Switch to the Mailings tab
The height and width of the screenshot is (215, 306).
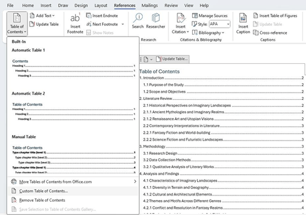tap(149, 6)
